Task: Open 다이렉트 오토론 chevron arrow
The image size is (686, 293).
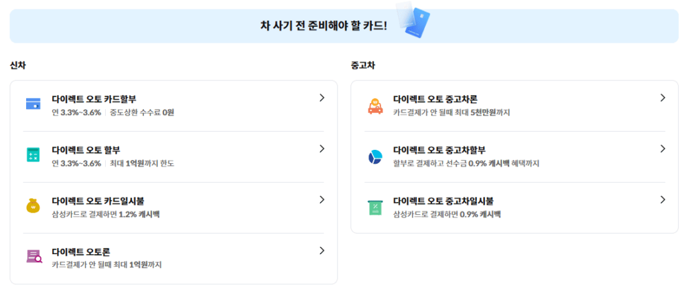Action: pyautogui.click(x=322, y=250)
